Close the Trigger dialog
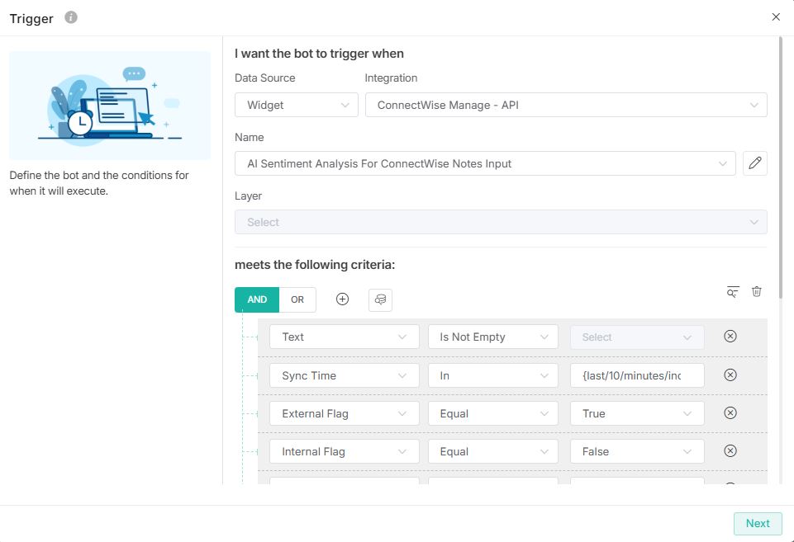 pos(776,17)
